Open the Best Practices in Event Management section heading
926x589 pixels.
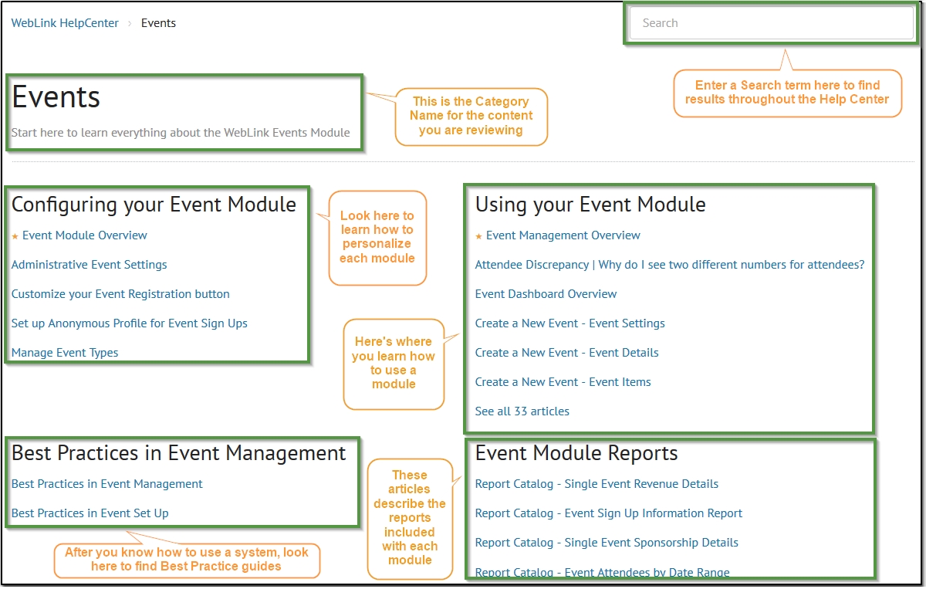point(179,453)
